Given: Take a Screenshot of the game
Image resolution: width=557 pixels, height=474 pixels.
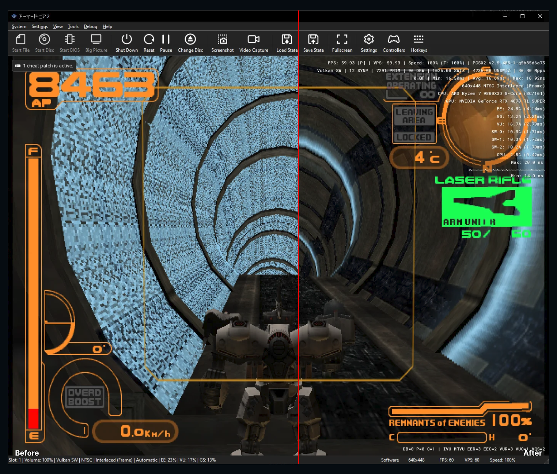Looking at the screenshot, I should tap(222, 43).
